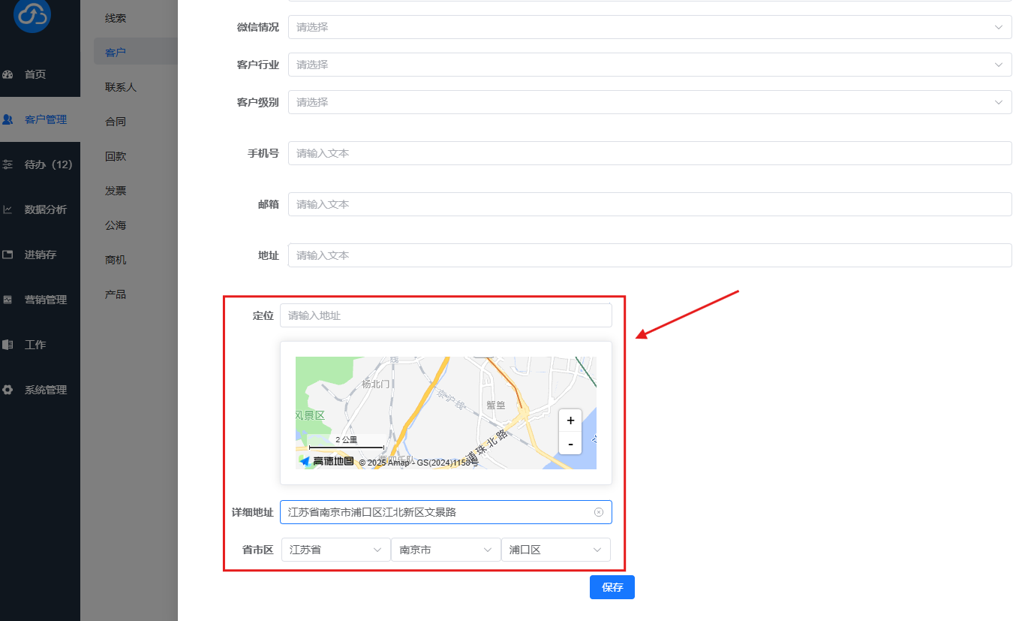Change the province dropdown 江苏省
The height and width of the screenshot is (621, 1016).
(x=335, y=550)
